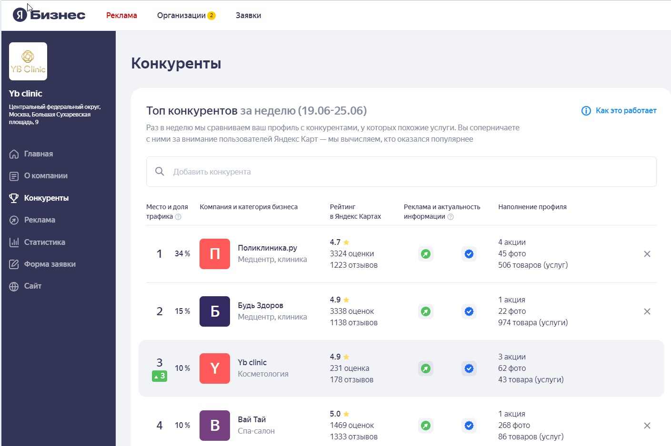The image size is (671, 446).
Task: Click the 5.0 star rating of Вай Тай
Action: pyautogui.click(x=340, y=414)
